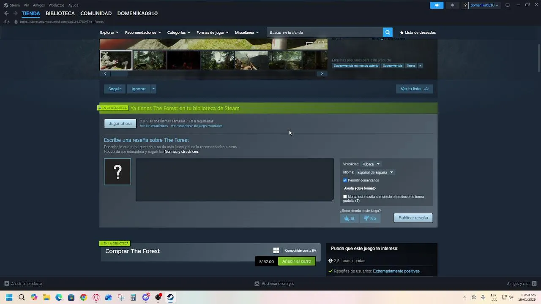Open the Visibilidad Pública dropdown
Image resolution: width=541 pixels, height=304 pixels.
coord(371,164)
